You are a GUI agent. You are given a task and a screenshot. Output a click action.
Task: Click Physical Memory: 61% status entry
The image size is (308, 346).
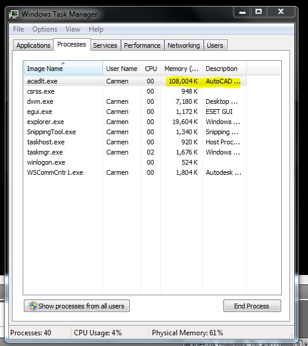click(188, 332)
